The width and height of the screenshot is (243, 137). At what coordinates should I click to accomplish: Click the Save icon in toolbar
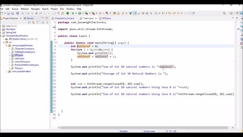point(8,13)
